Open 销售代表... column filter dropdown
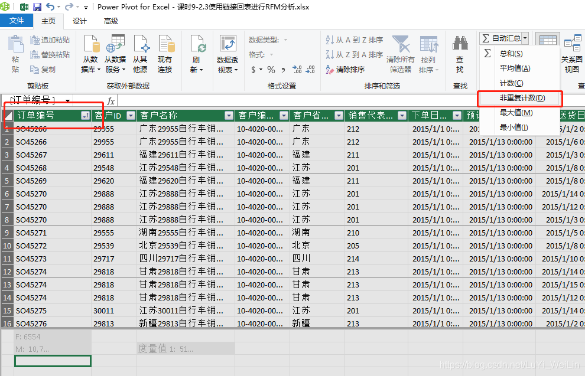Screen dimensions: 585x376 (x=402, y=116)
